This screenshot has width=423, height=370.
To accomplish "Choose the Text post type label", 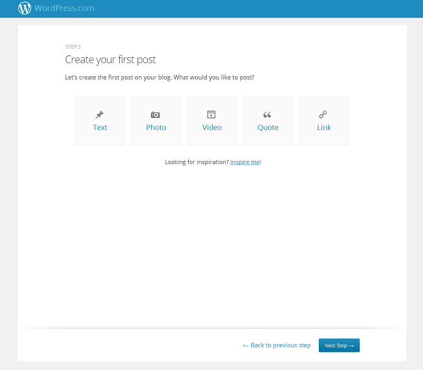I will (x=100, y=128).
